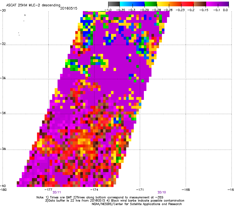Click the NOAA/NESDIS credit line

[x=137, y=204]
